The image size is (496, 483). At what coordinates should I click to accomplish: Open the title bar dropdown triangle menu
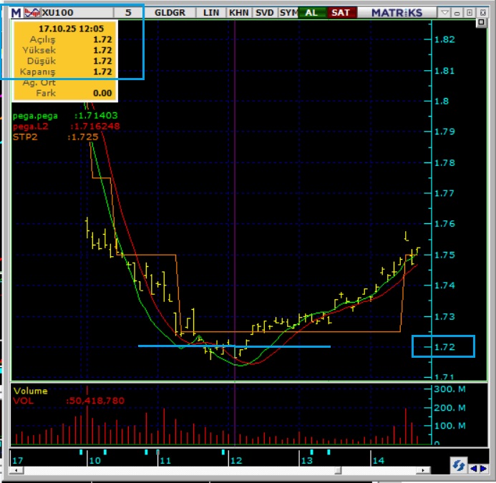[444, 12]
